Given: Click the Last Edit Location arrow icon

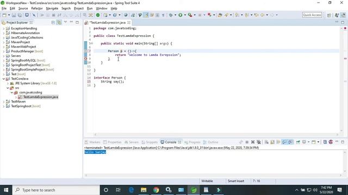Looking at the screenshot, I should click(256, 15).
